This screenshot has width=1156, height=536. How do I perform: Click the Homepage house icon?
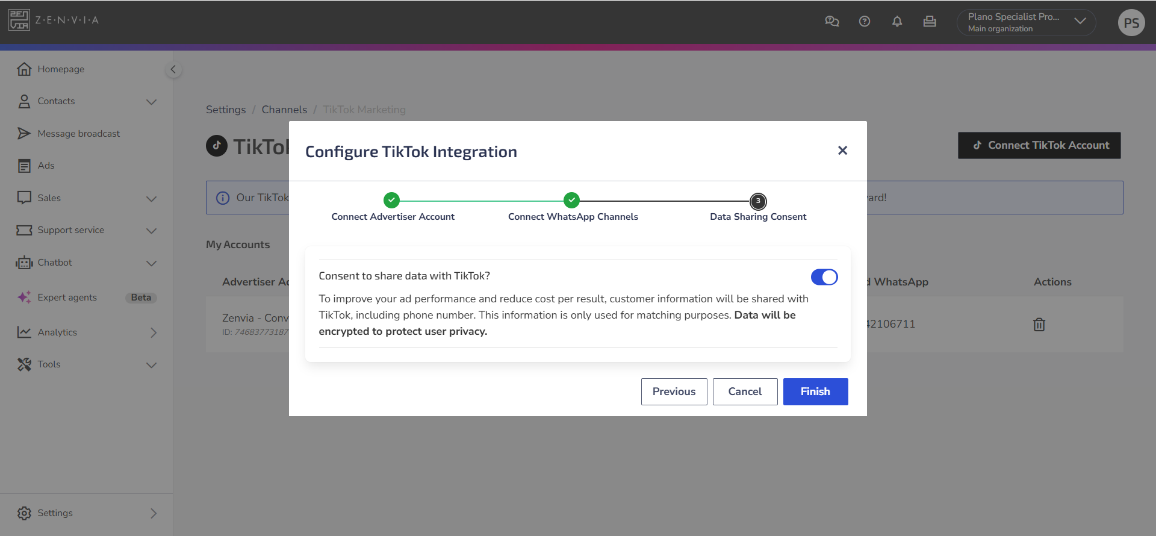coord(24,69)
